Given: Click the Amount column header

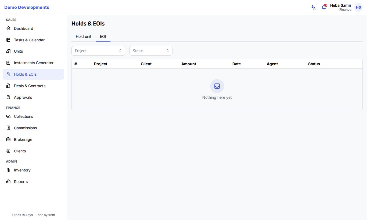Looking at the screenshot, I should [x=189, y=64].
